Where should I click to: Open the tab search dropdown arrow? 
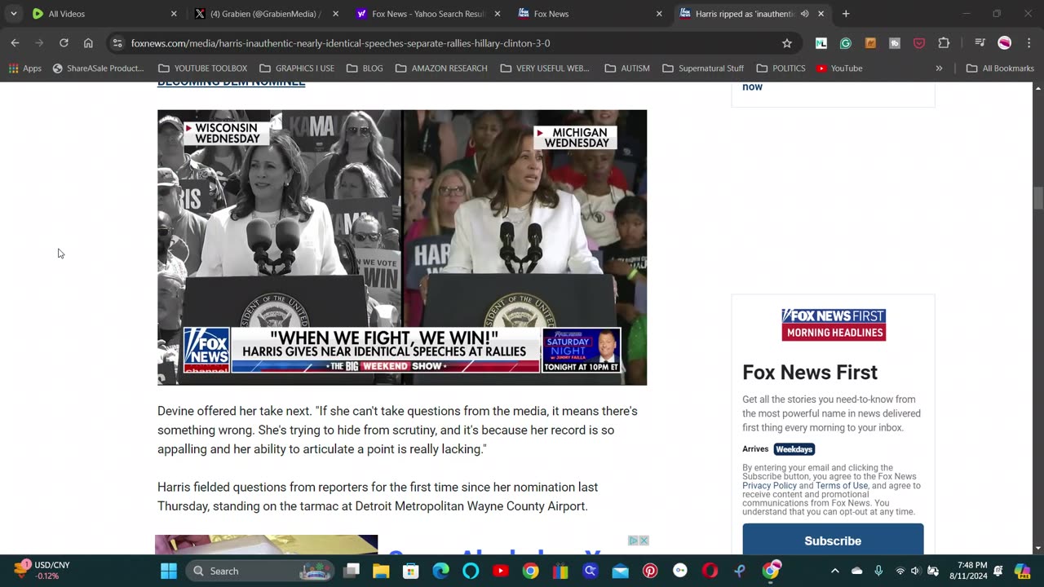pyautogui.click(x=13, y=14)
